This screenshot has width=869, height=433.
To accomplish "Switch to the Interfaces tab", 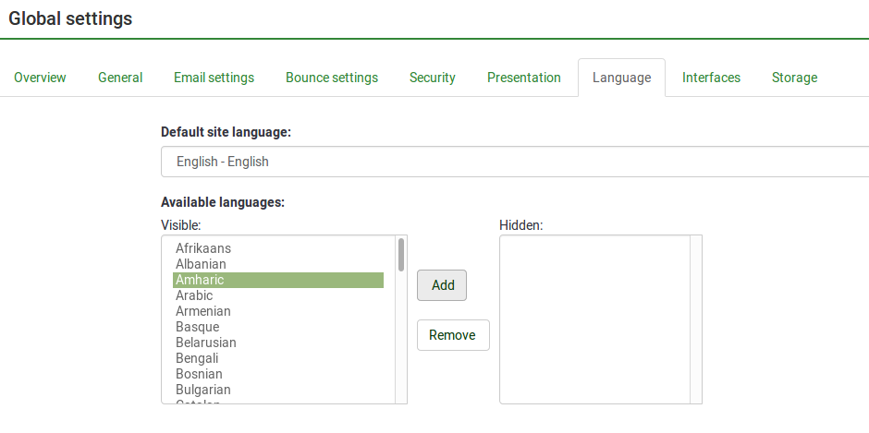I will pyautogui.click(x=711, y=78).
